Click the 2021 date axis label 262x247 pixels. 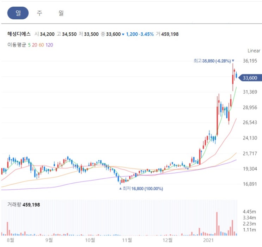coord(208,240)
